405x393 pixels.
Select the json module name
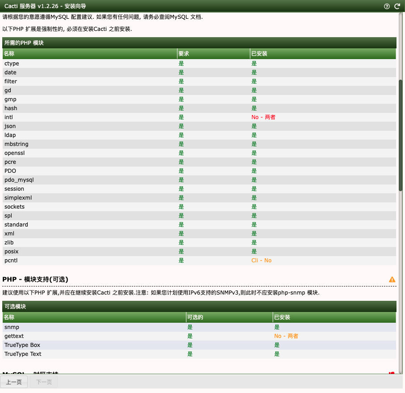tap(10, 126)
